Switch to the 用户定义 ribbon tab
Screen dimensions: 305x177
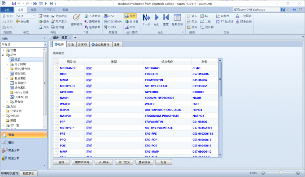49,10
